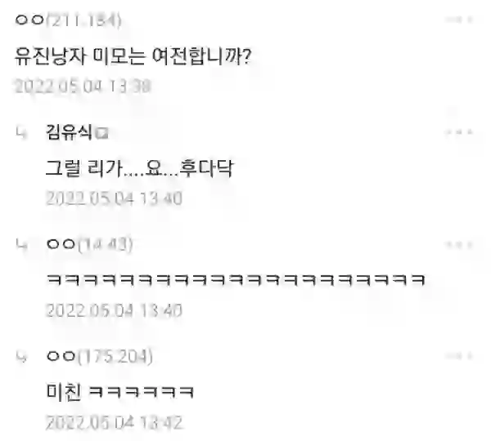This screenshot has height=441, width=491.
Task: Click the reply arrow icon before ㅇㅇ(14.43)
Action: [x=21, y=245]
